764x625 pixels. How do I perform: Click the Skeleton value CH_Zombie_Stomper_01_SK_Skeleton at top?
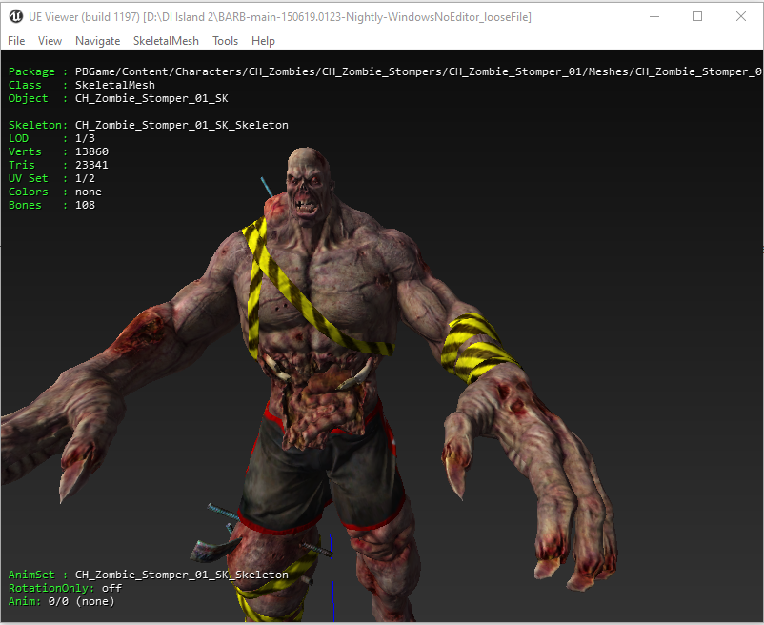point(182,125)
